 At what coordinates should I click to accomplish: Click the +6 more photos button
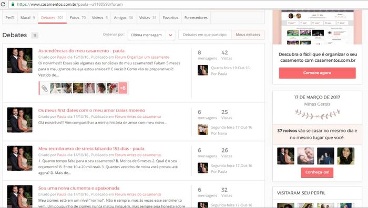[x=123, y=88]
